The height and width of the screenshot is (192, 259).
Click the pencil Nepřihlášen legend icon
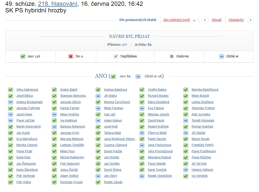(116, 56)
